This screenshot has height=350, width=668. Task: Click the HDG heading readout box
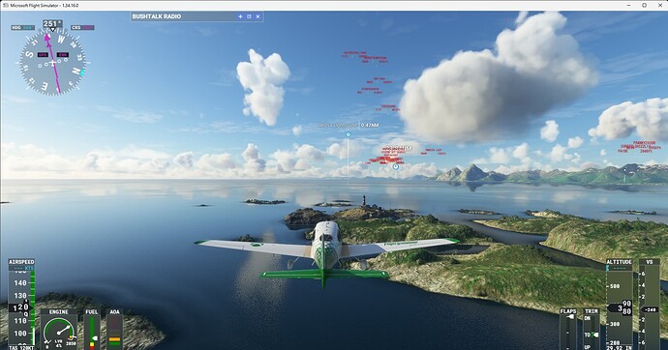(23, 28)
